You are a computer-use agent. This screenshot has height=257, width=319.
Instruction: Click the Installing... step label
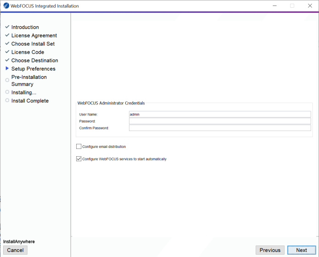24,93
